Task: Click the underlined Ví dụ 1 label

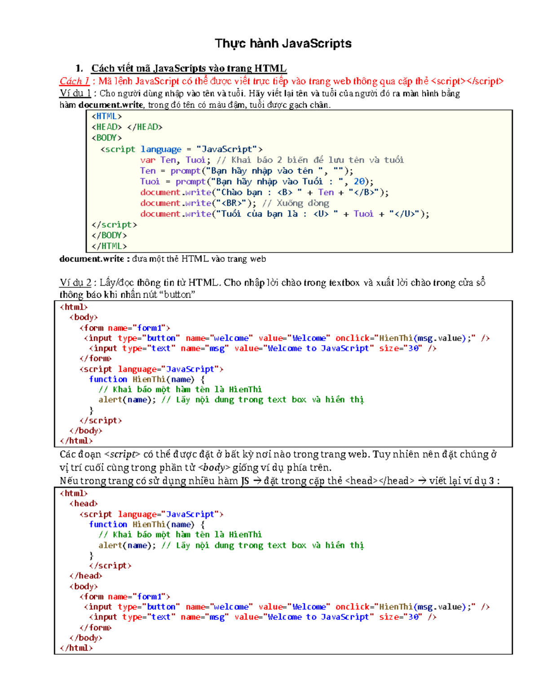Action: click(76, 93)
